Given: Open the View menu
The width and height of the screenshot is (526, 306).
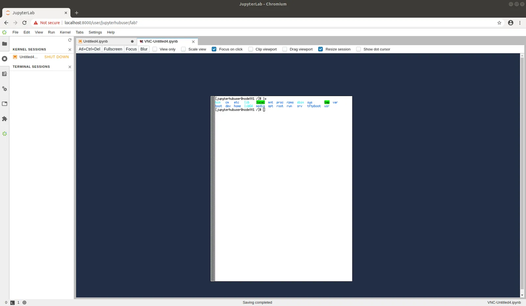Looking at the screenshot, I should (x=39, y=32).
